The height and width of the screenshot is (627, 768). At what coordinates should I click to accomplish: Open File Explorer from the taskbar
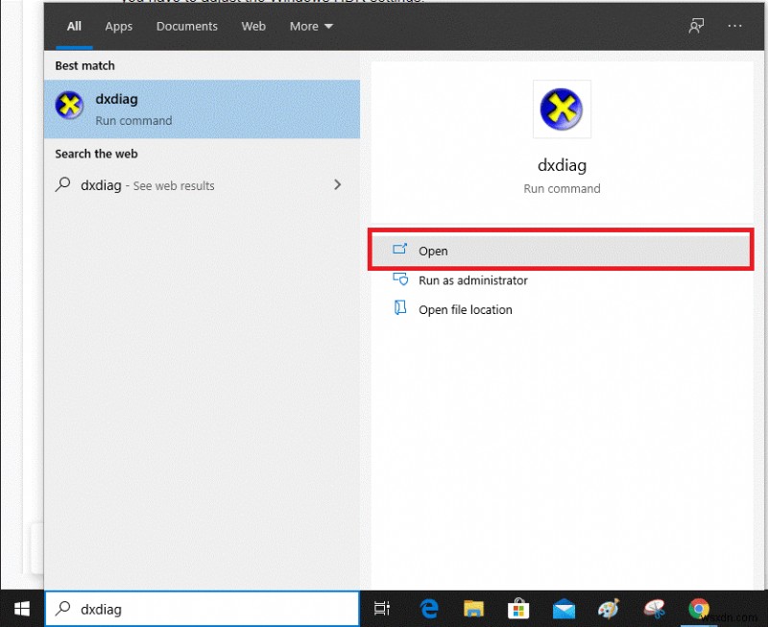pos(473,608)
